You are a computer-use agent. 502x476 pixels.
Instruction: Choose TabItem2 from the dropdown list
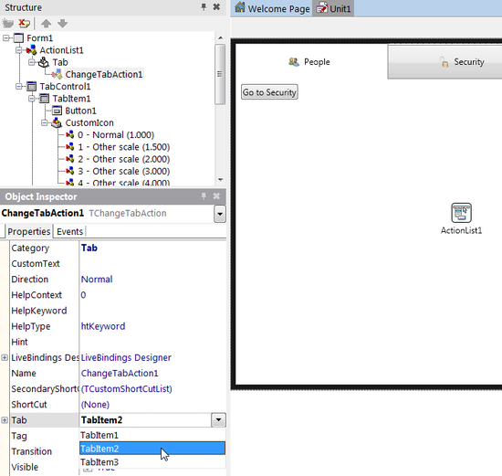pos(152,448)
